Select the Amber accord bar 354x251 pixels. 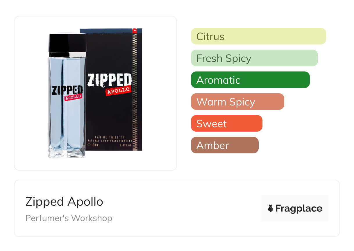[x=224, y=145]
